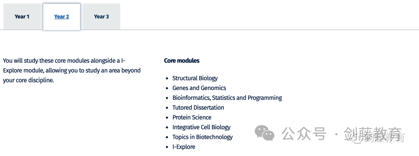Click Bioinformatics, Statistics and Programming module

pos(227,98)
